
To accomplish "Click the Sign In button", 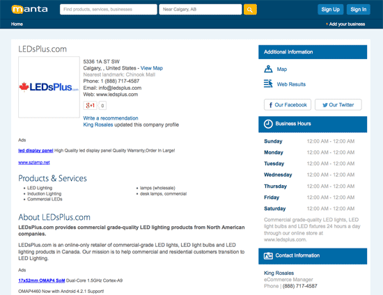I will (x=359, y=10).
